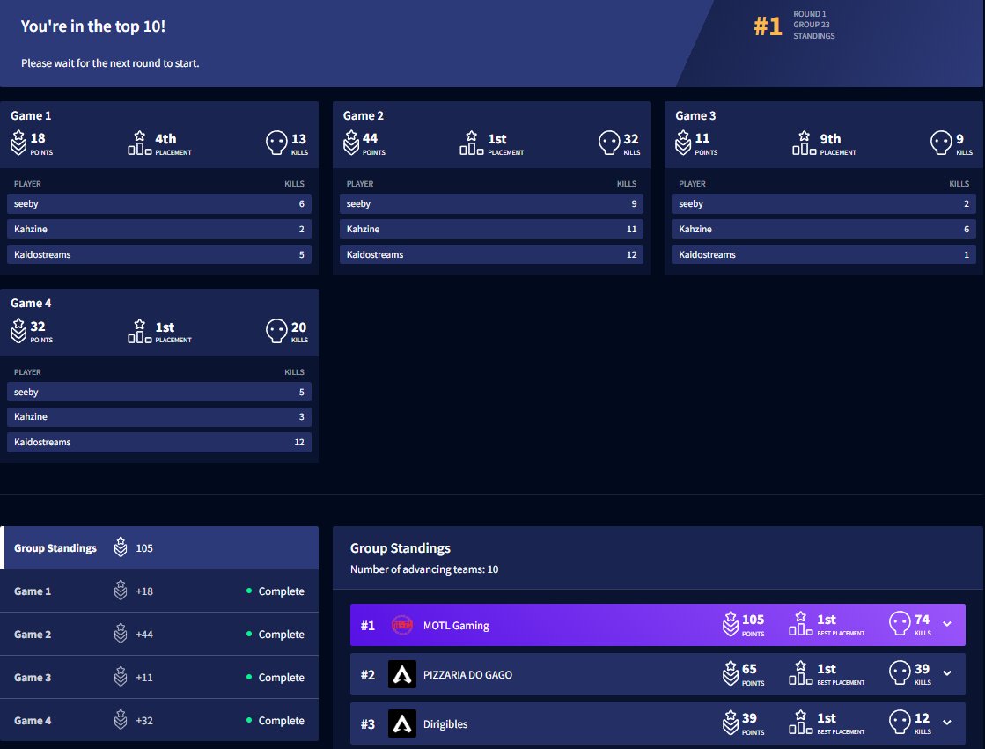The image size is (985, 749).
Task: Open the Game 3 sidebar tab
Action: 159,678
